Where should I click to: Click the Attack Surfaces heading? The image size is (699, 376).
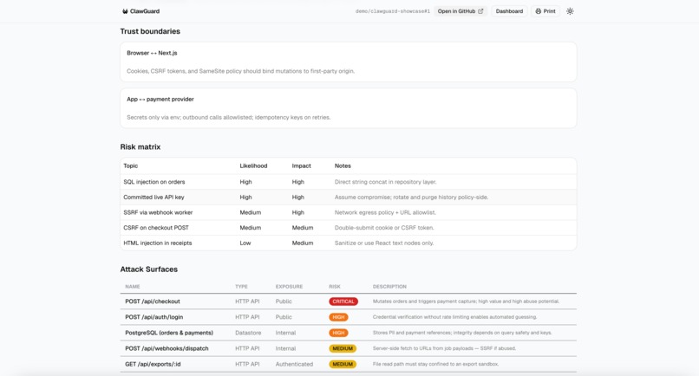tap(148, 269)
